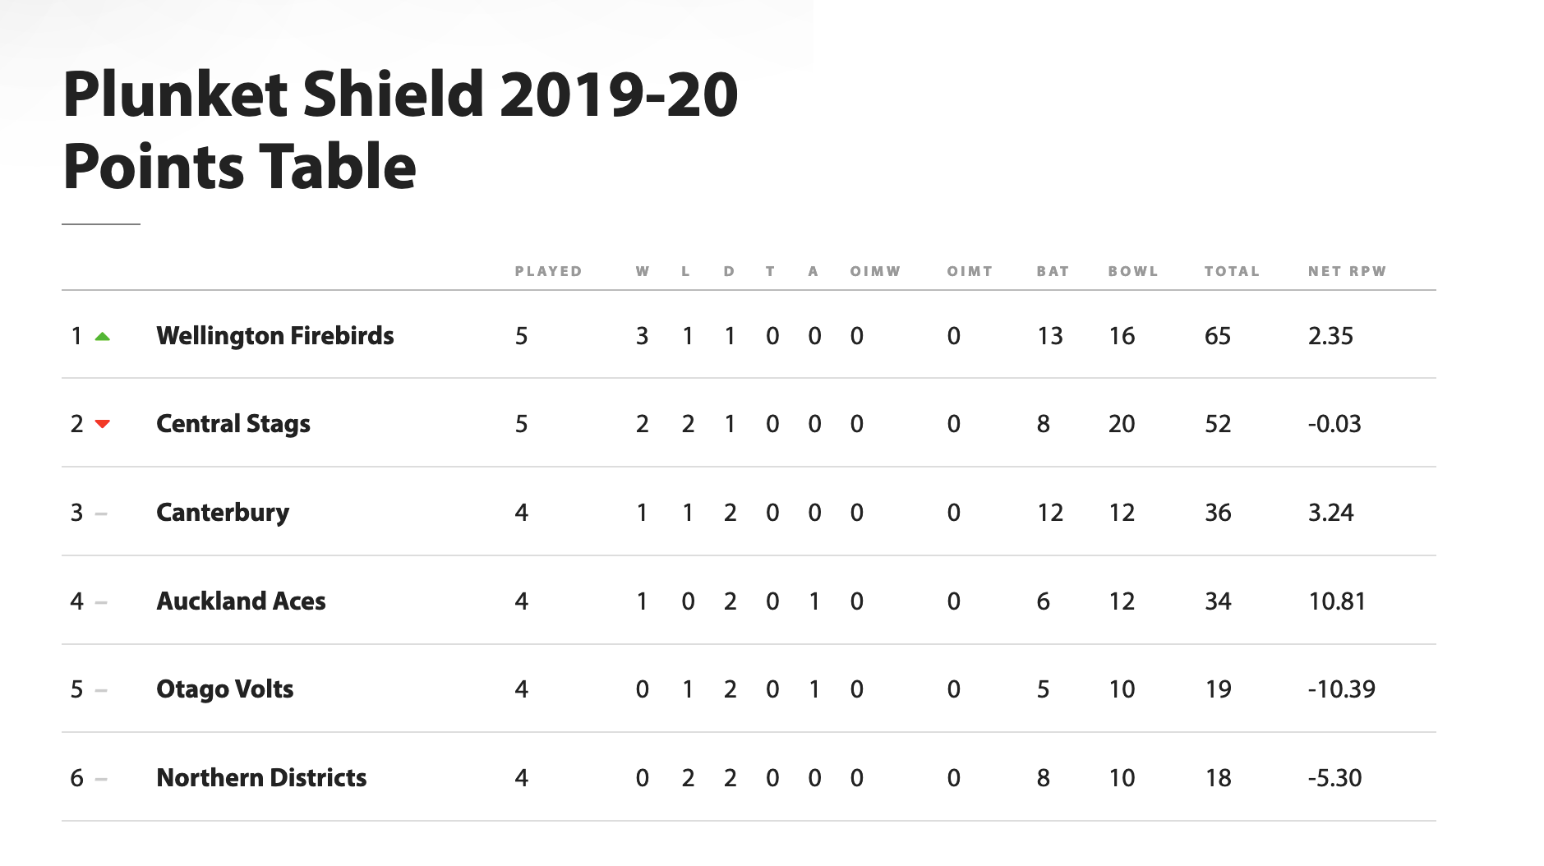Click the green up arrow beside Wellington Firebirds

tap(103, 336)
